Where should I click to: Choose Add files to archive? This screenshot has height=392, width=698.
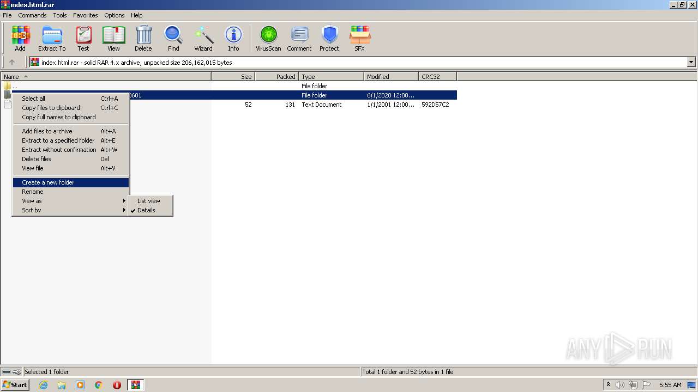click(71, 131)
